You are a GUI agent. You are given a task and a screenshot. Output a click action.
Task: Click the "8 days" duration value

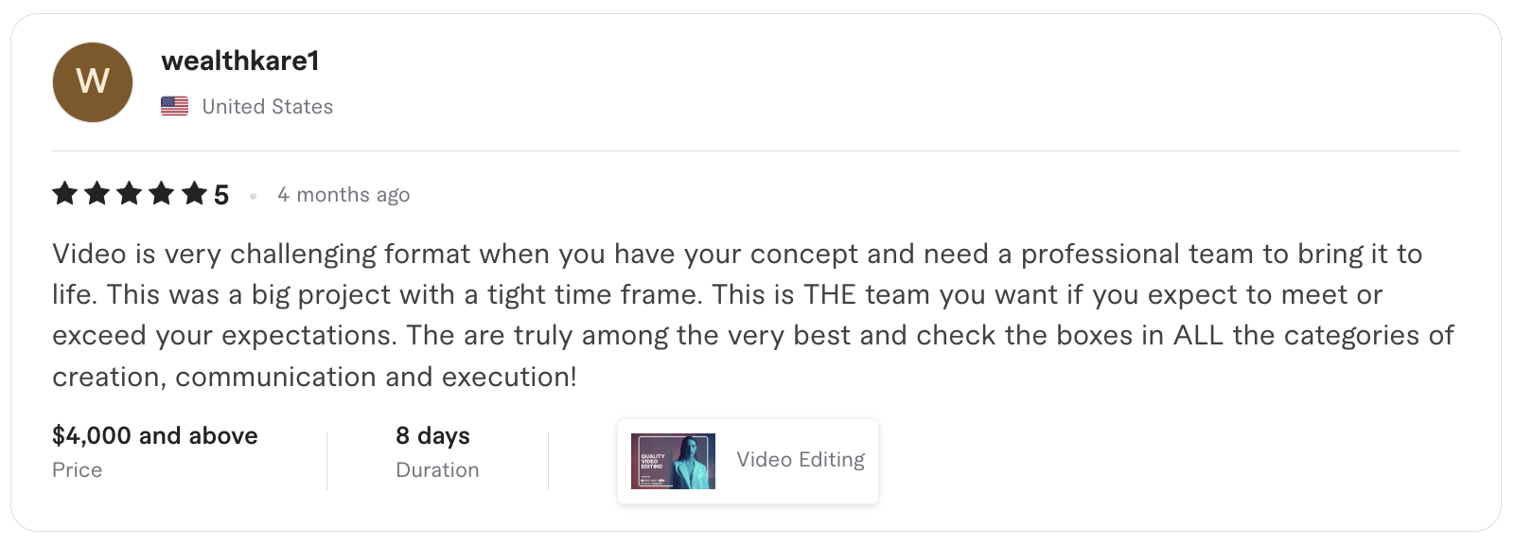pyautogui.click(x=432, y=435)
